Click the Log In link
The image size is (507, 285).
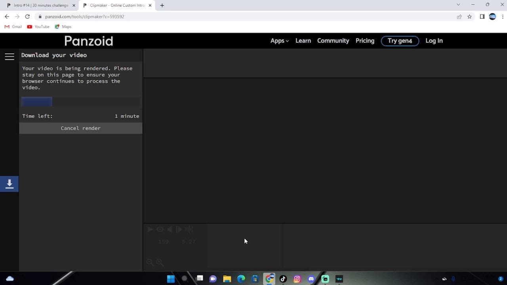pos(434,41)
